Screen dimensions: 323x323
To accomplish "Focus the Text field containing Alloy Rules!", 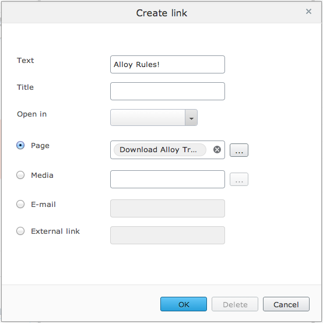I will [x=167, y=65].
